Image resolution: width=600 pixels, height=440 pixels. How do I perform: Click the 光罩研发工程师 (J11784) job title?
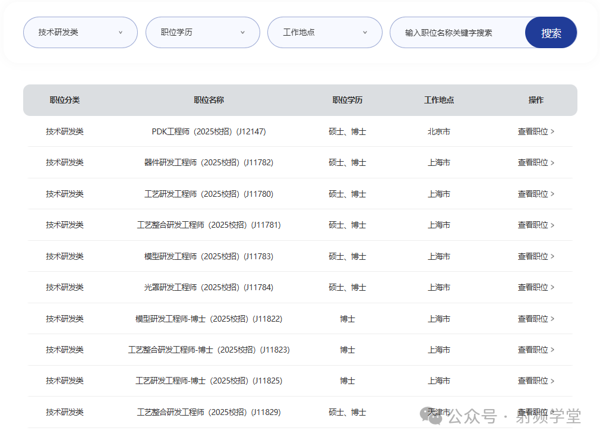tap(209, 287)
